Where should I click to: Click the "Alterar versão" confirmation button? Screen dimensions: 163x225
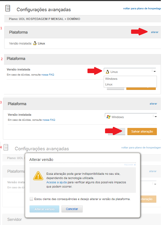coord(44,209)
